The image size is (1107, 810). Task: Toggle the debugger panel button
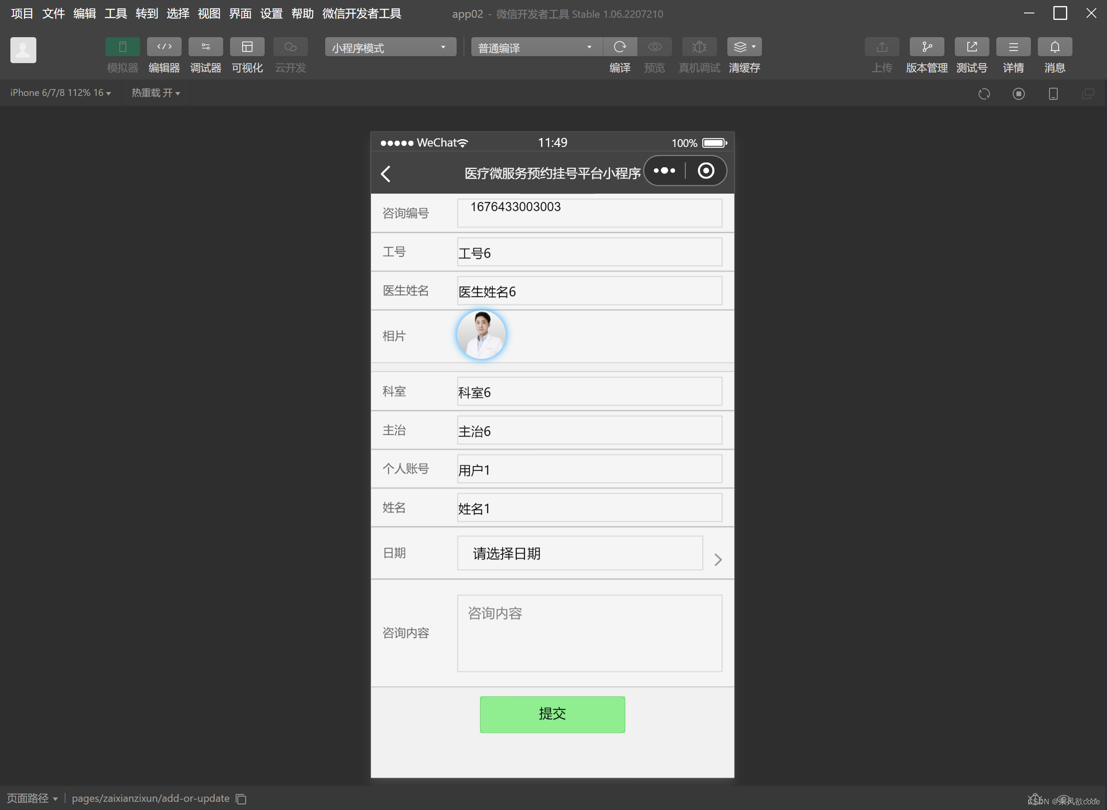205,47
